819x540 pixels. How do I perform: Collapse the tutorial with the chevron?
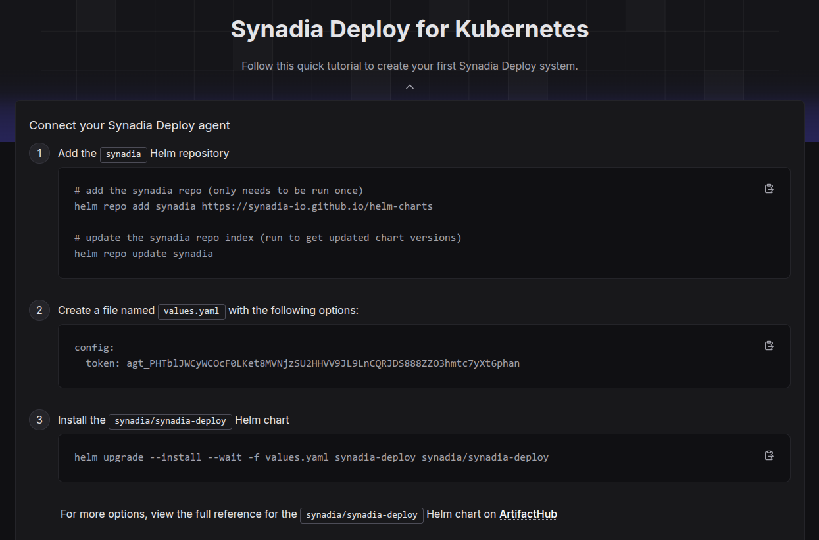(x=410, y=87)
